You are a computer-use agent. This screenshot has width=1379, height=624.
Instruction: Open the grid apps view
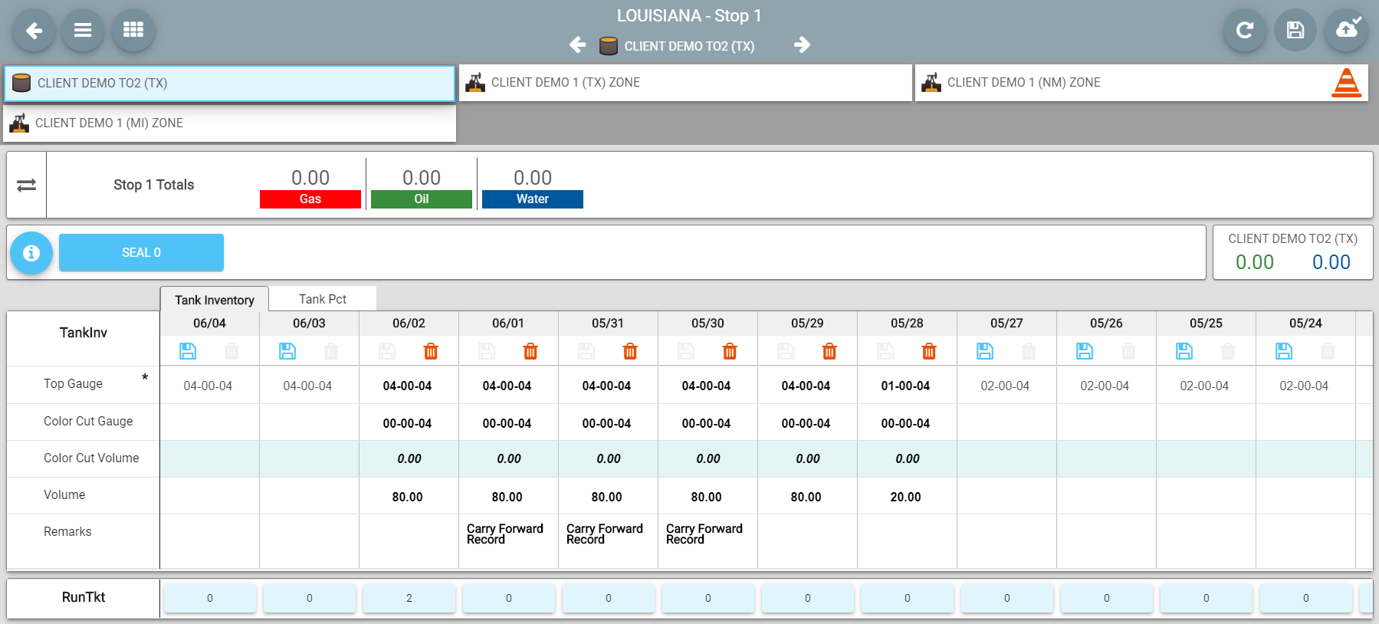pyautogui.click(x=133, y=31)
